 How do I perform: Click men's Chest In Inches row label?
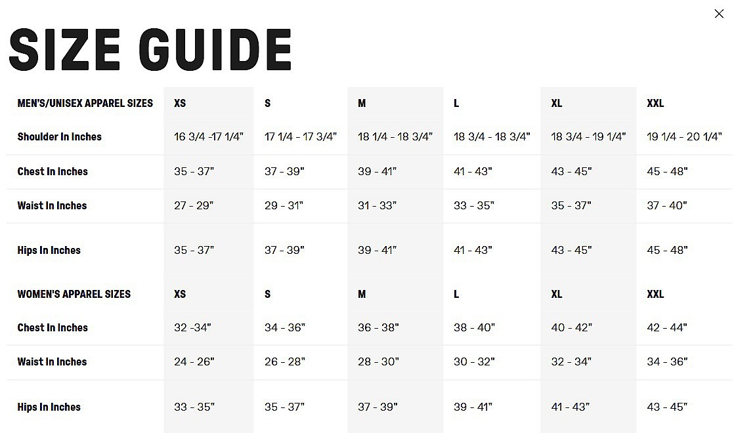point(53,171)
